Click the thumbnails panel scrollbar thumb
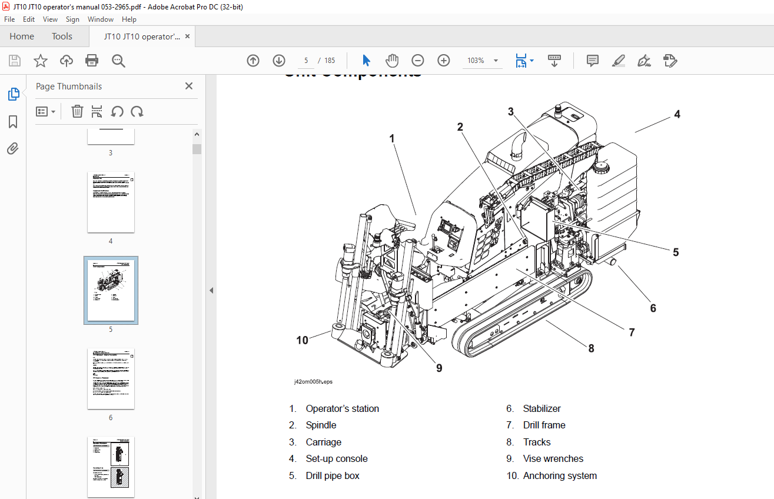This screenshot has height=499, width=774. [x=197, y=149]
